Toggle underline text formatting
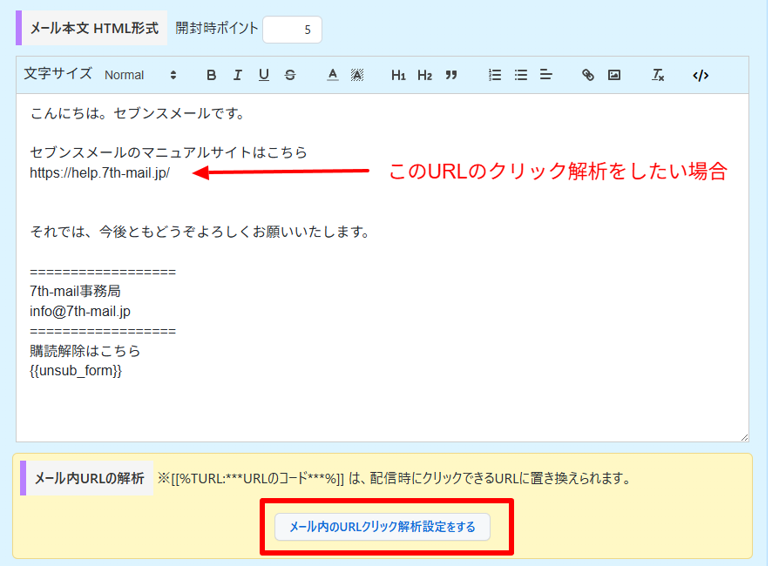The height and width of the screenshot is (566, 772). coord(263,75)
